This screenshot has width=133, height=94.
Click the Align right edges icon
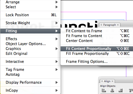pos(121,90)
